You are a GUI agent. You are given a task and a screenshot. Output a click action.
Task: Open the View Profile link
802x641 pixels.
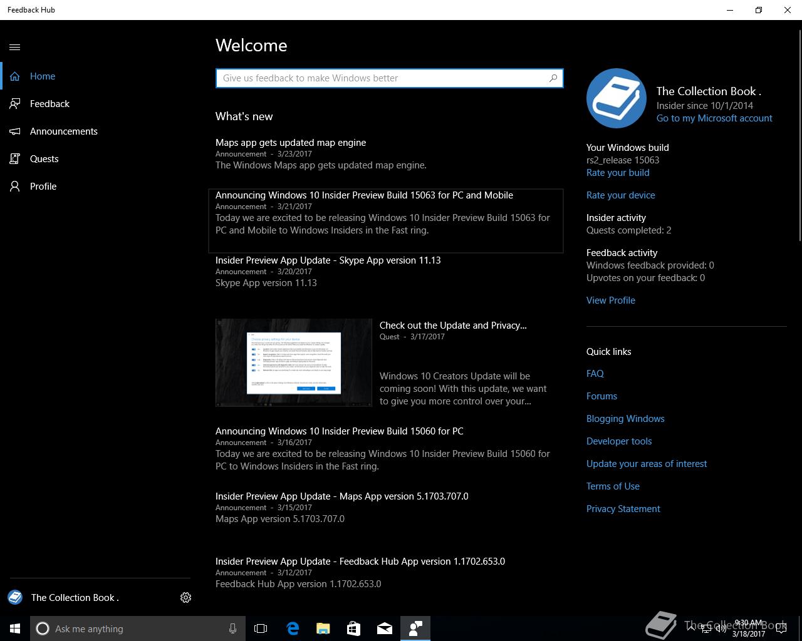tap(611, 300)
